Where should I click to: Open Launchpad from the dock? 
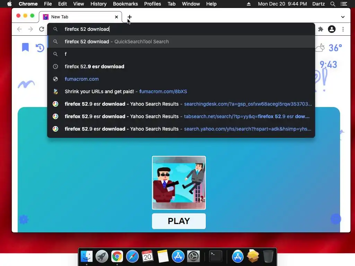[x=102, y=257]
